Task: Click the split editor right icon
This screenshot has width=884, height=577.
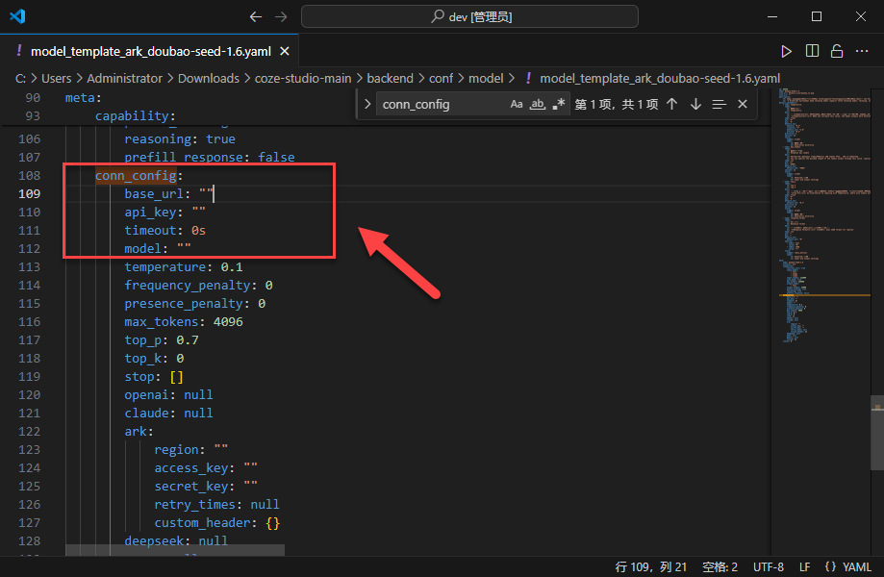Action: (812, 51)
